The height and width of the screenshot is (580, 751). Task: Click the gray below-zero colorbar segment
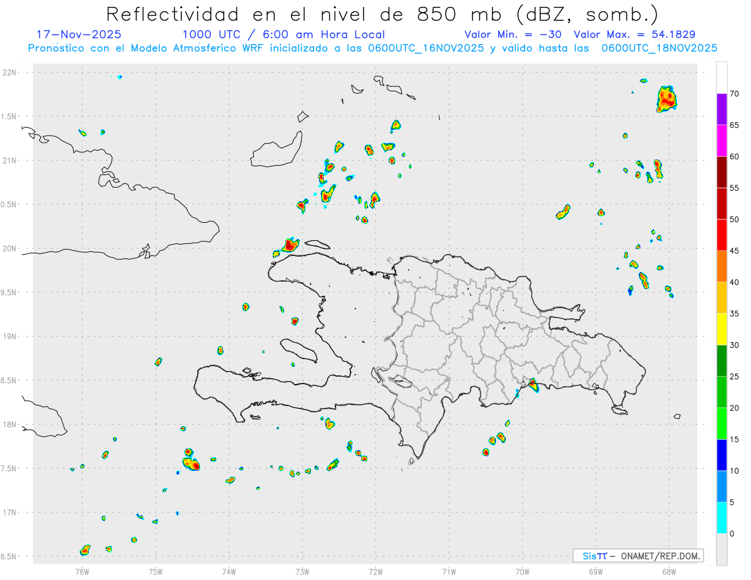[722, 549]
